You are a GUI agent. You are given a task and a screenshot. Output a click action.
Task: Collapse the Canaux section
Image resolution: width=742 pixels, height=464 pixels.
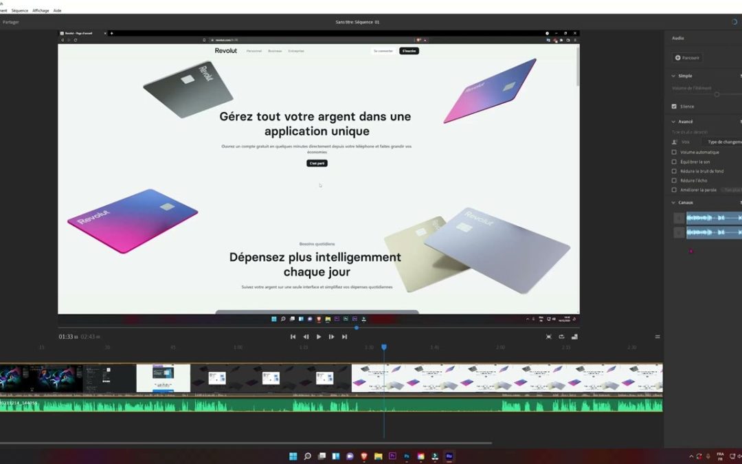point(673,203)
